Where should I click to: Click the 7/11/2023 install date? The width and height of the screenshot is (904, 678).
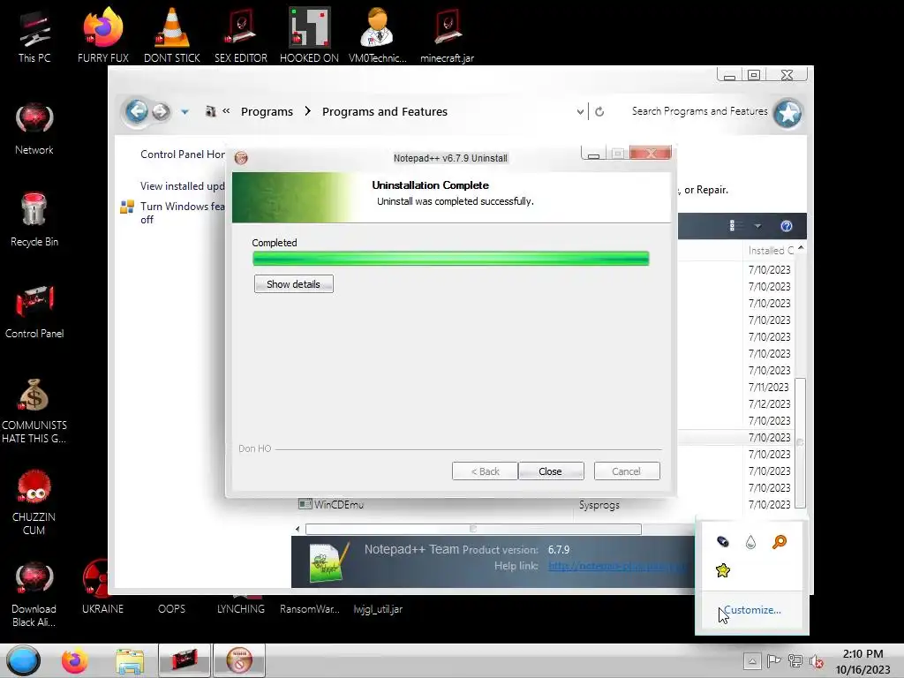click(769, 388)
